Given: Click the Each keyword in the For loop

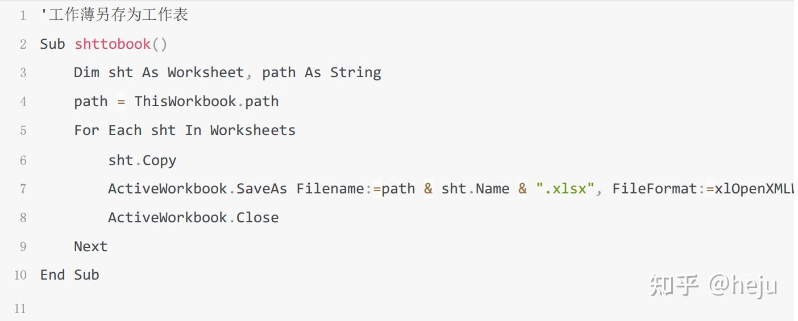Looking at the screenshot, I should click(x=124, y=130).
